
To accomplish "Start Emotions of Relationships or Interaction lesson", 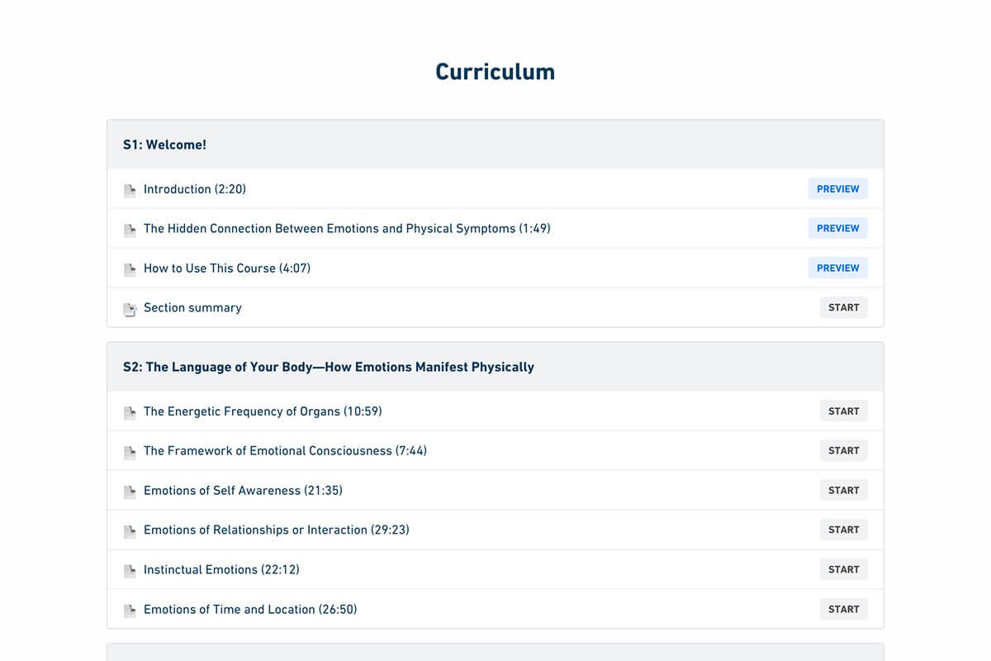I will pyautogui.click(x=844, y=530).
